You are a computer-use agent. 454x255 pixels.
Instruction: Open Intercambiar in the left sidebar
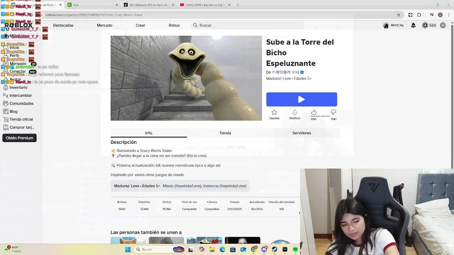(21, 95)
